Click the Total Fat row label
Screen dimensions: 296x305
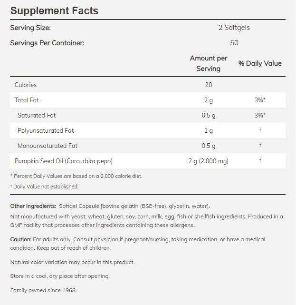27,100
